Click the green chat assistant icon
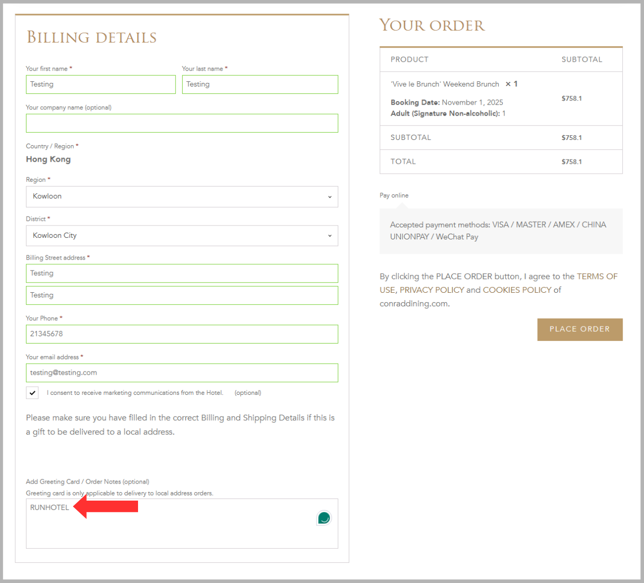 [324, 518]
